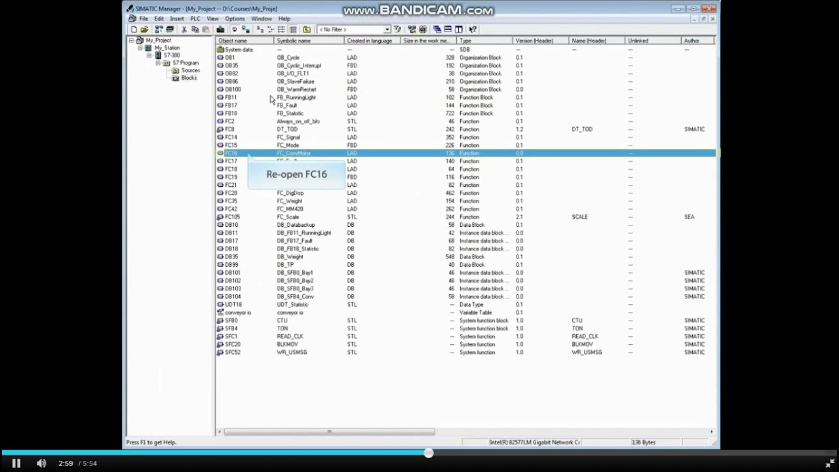839x472 pixels.
Task: Switch to List view icon
Action: point(281,29)
